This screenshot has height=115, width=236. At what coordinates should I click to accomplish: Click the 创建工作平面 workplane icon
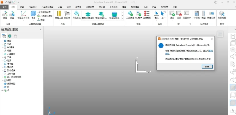point(23,14)
